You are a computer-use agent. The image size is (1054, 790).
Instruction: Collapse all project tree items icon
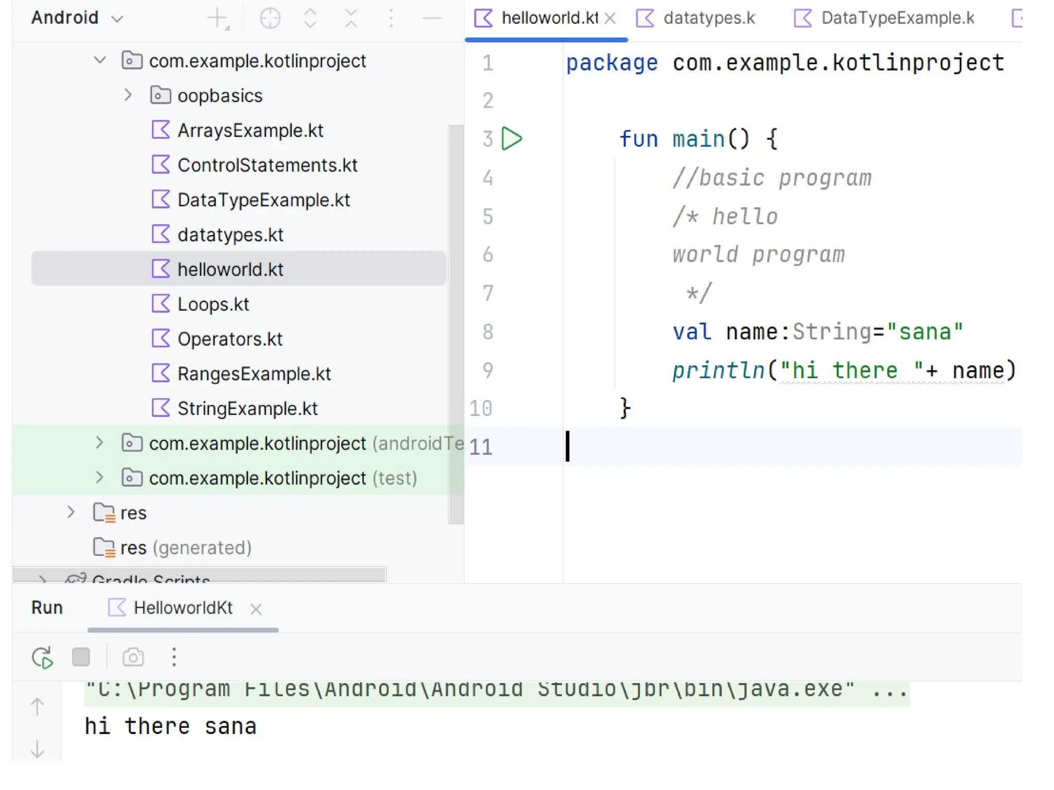(351, 19)
